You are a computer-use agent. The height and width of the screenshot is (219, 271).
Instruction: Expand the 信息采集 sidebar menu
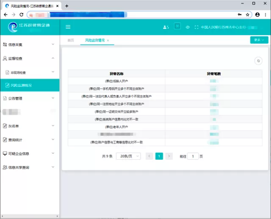pyautogui.click(x=29, y=45)
